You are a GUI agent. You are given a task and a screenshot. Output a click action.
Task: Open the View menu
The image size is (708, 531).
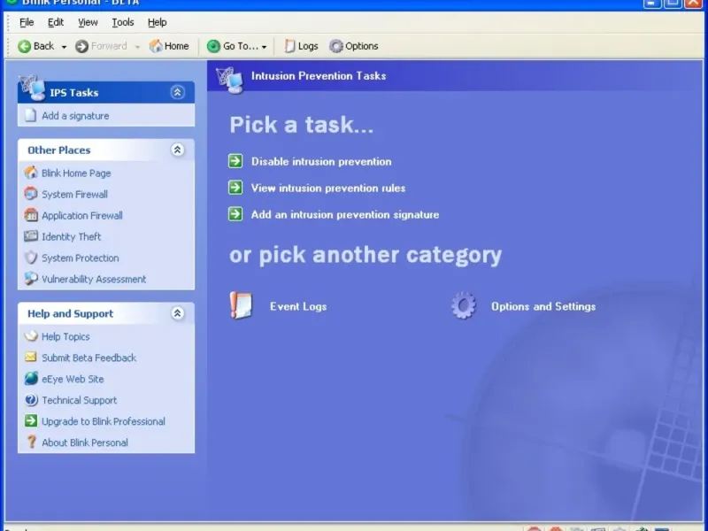88,22
